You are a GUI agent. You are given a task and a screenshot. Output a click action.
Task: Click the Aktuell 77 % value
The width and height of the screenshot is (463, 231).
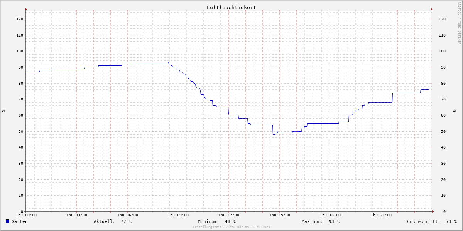(x=126, y=221)
